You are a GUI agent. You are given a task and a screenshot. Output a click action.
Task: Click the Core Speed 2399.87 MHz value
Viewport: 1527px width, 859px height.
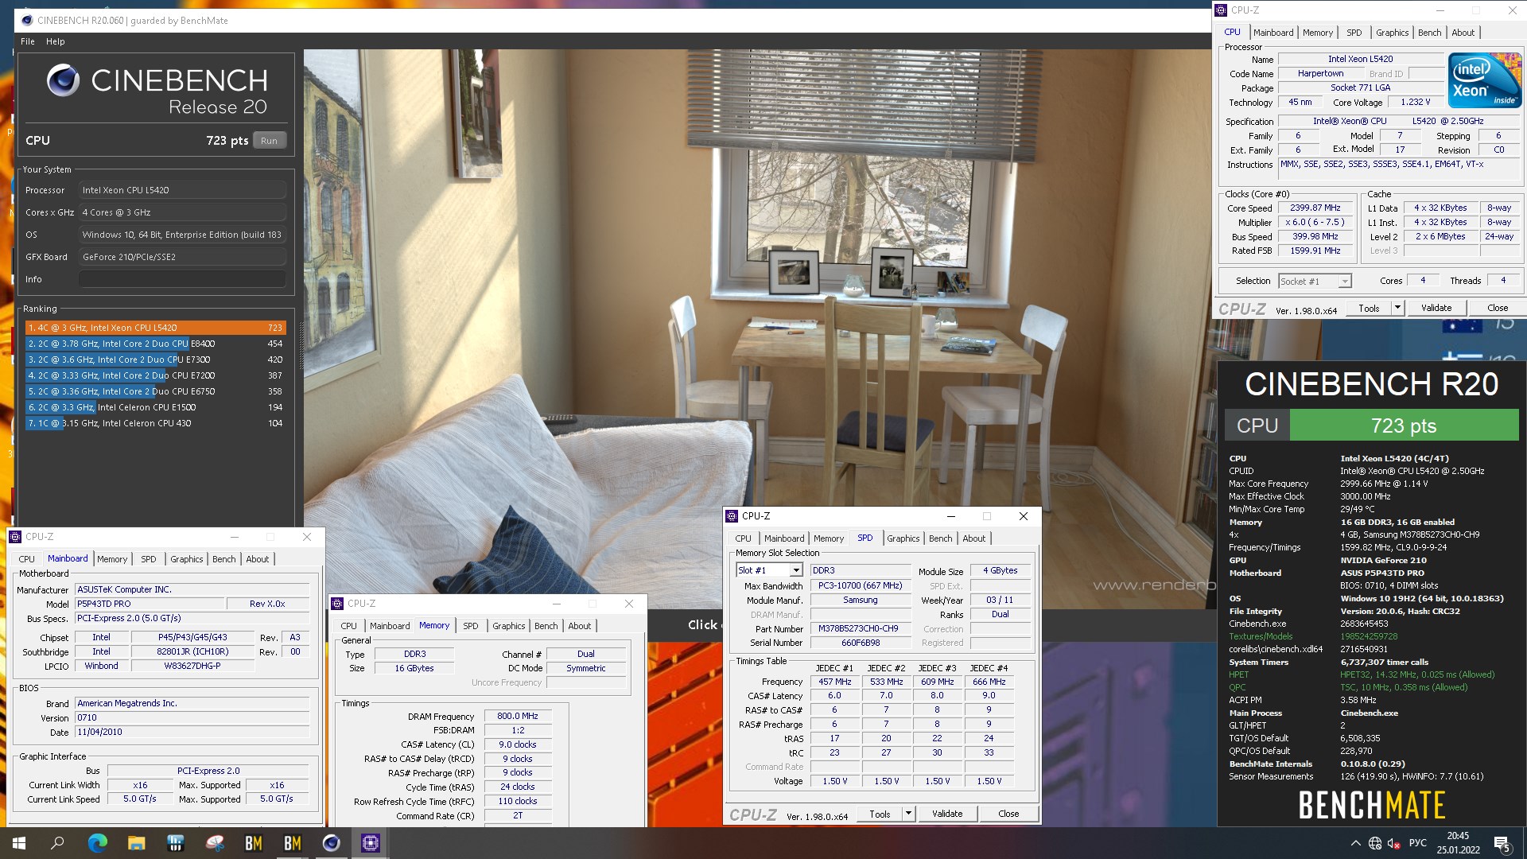click(1315, 208)
